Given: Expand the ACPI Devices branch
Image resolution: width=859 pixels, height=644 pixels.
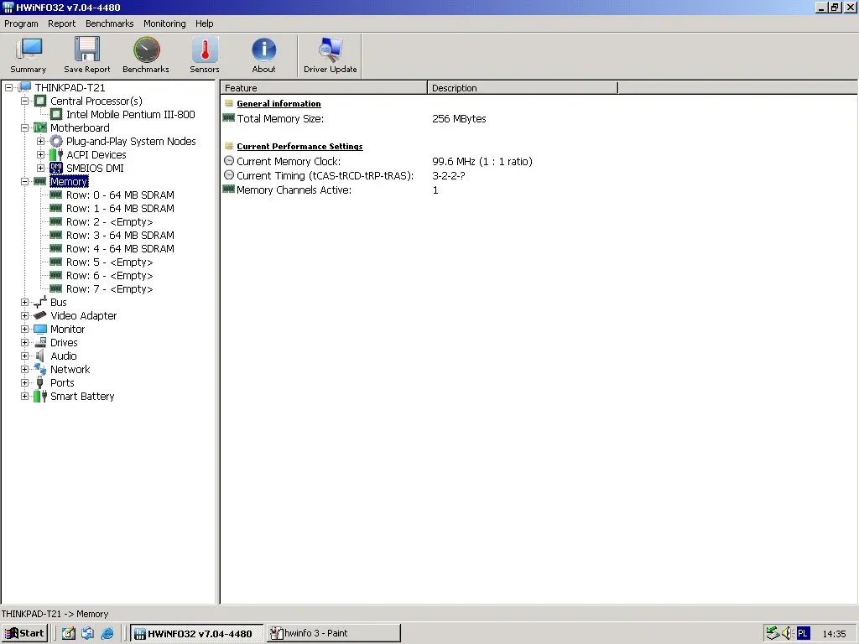Looking at the screenshot, I should (40, 154).
